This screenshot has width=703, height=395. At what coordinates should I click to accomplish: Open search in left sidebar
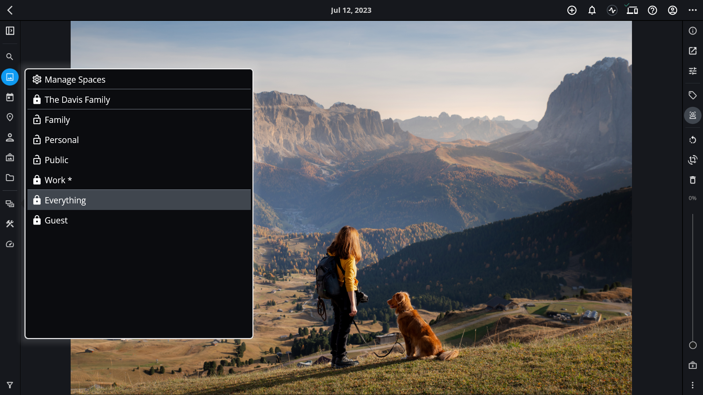(10, 57)
